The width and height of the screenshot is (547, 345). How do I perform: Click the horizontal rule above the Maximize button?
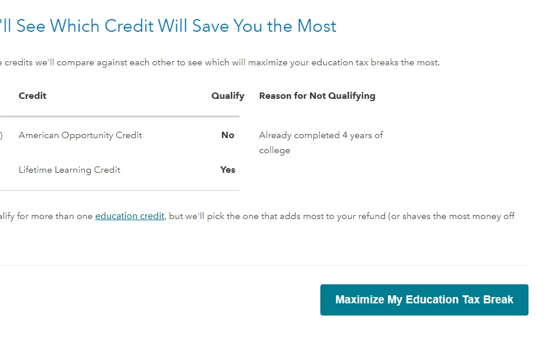pos(264,266)
